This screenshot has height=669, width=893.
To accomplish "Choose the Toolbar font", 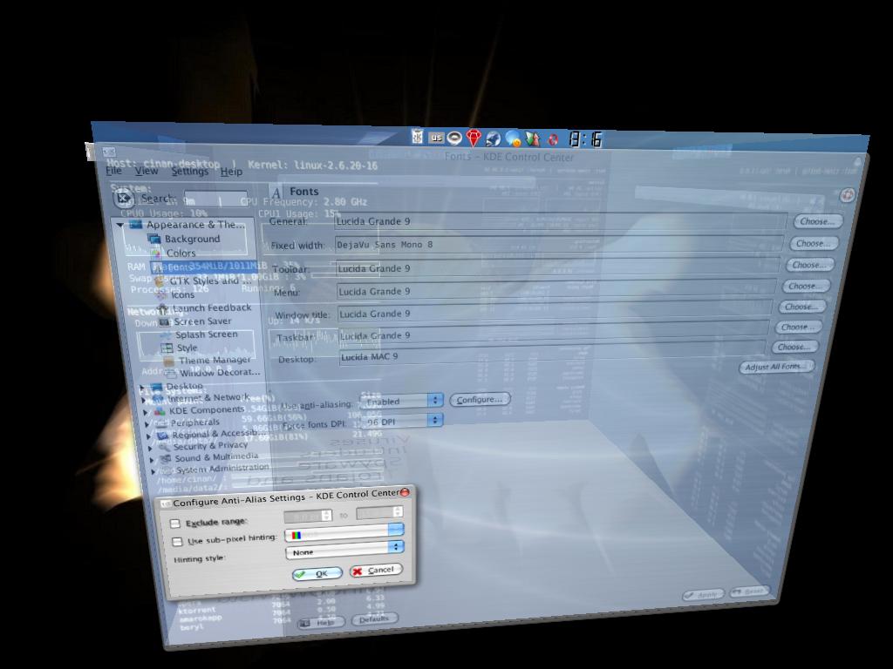I will (809, 265).
